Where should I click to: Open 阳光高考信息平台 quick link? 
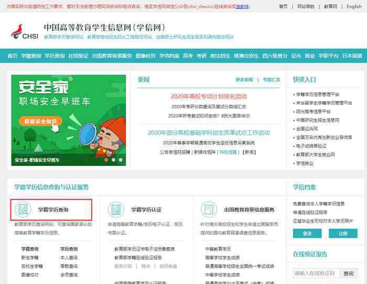click(x=314, y=111)
